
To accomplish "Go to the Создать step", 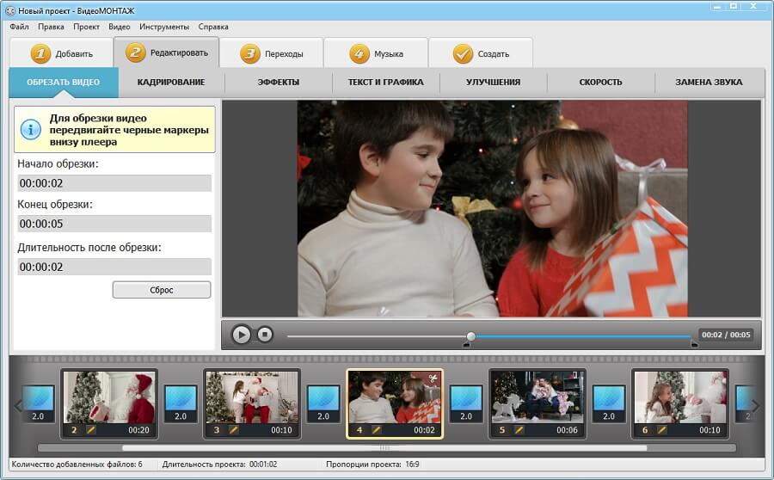I will pyautogui.click(x=480, y=53).
